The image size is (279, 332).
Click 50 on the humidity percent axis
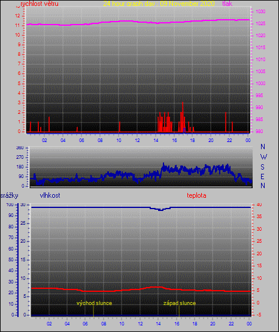[11, 260]
